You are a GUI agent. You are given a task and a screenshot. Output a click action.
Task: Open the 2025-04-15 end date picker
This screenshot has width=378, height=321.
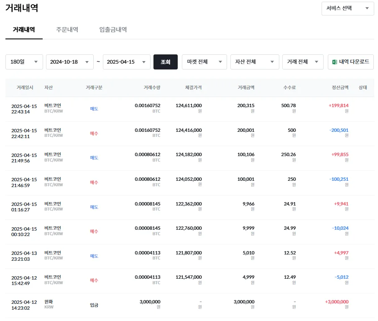pyautogui.click(x=126, y=62)
